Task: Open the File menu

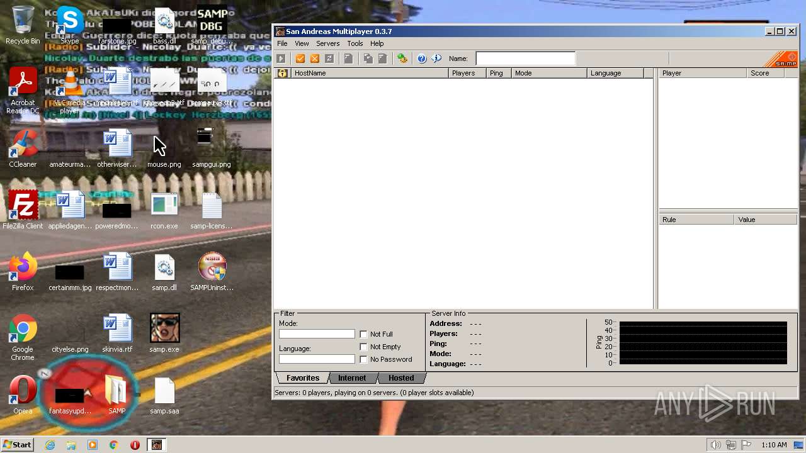Action: 282,43
